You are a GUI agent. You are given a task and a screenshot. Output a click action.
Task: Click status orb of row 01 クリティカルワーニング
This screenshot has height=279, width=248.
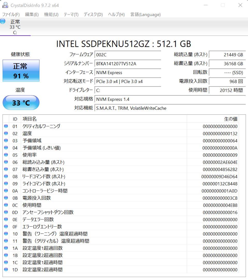coord(6,126)
